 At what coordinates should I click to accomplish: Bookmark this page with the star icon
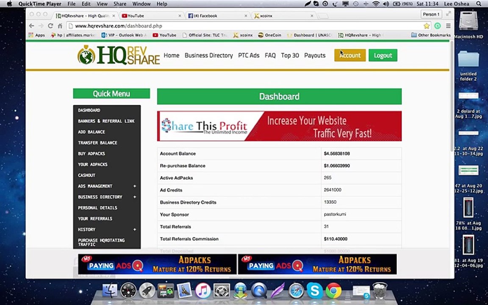pos(427,26)
